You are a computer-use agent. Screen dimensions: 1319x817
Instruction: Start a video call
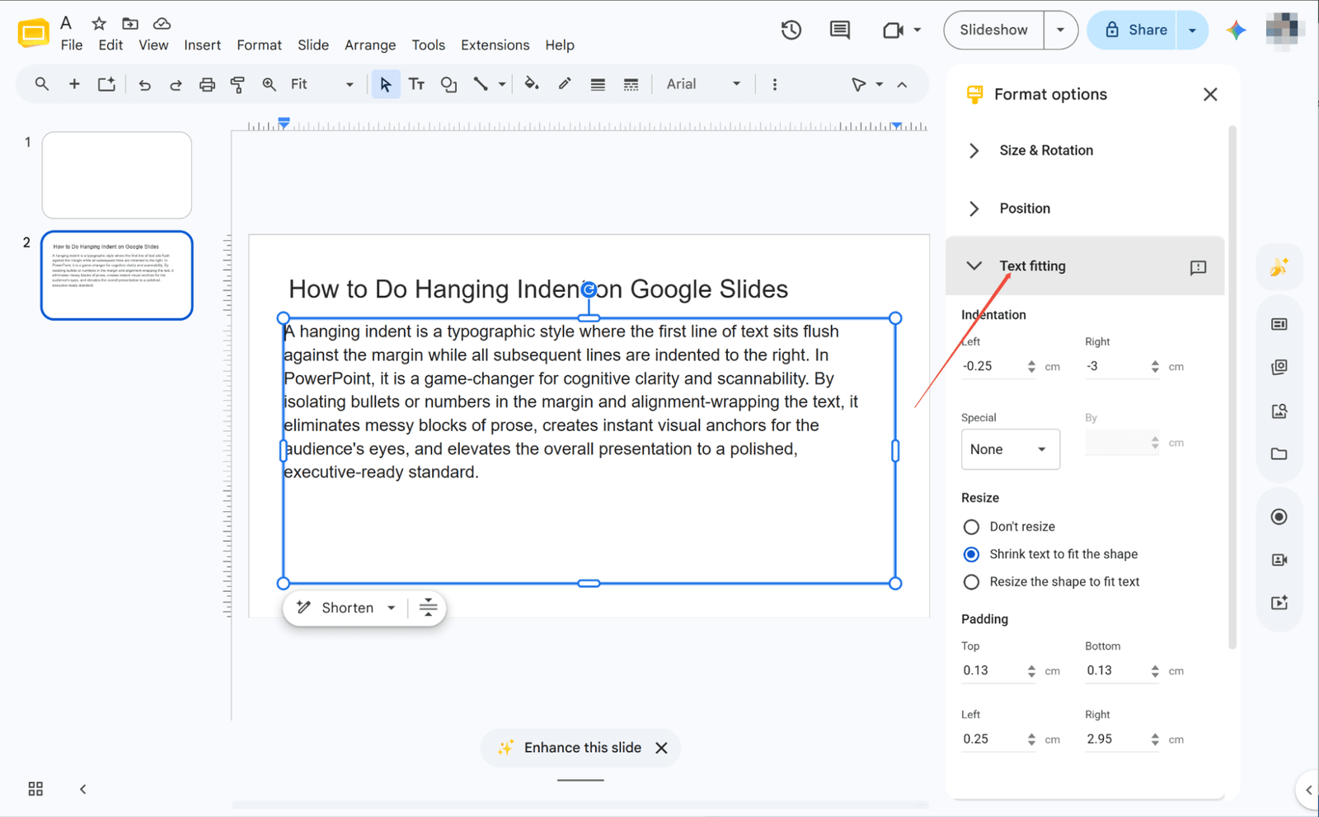tap(893, 31)
